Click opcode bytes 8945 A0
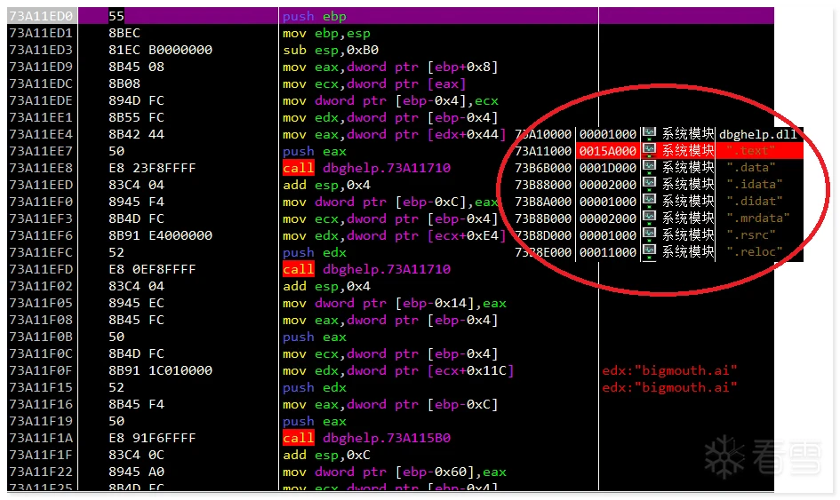This screenshot has width=840, height=500. pos(136,472)
